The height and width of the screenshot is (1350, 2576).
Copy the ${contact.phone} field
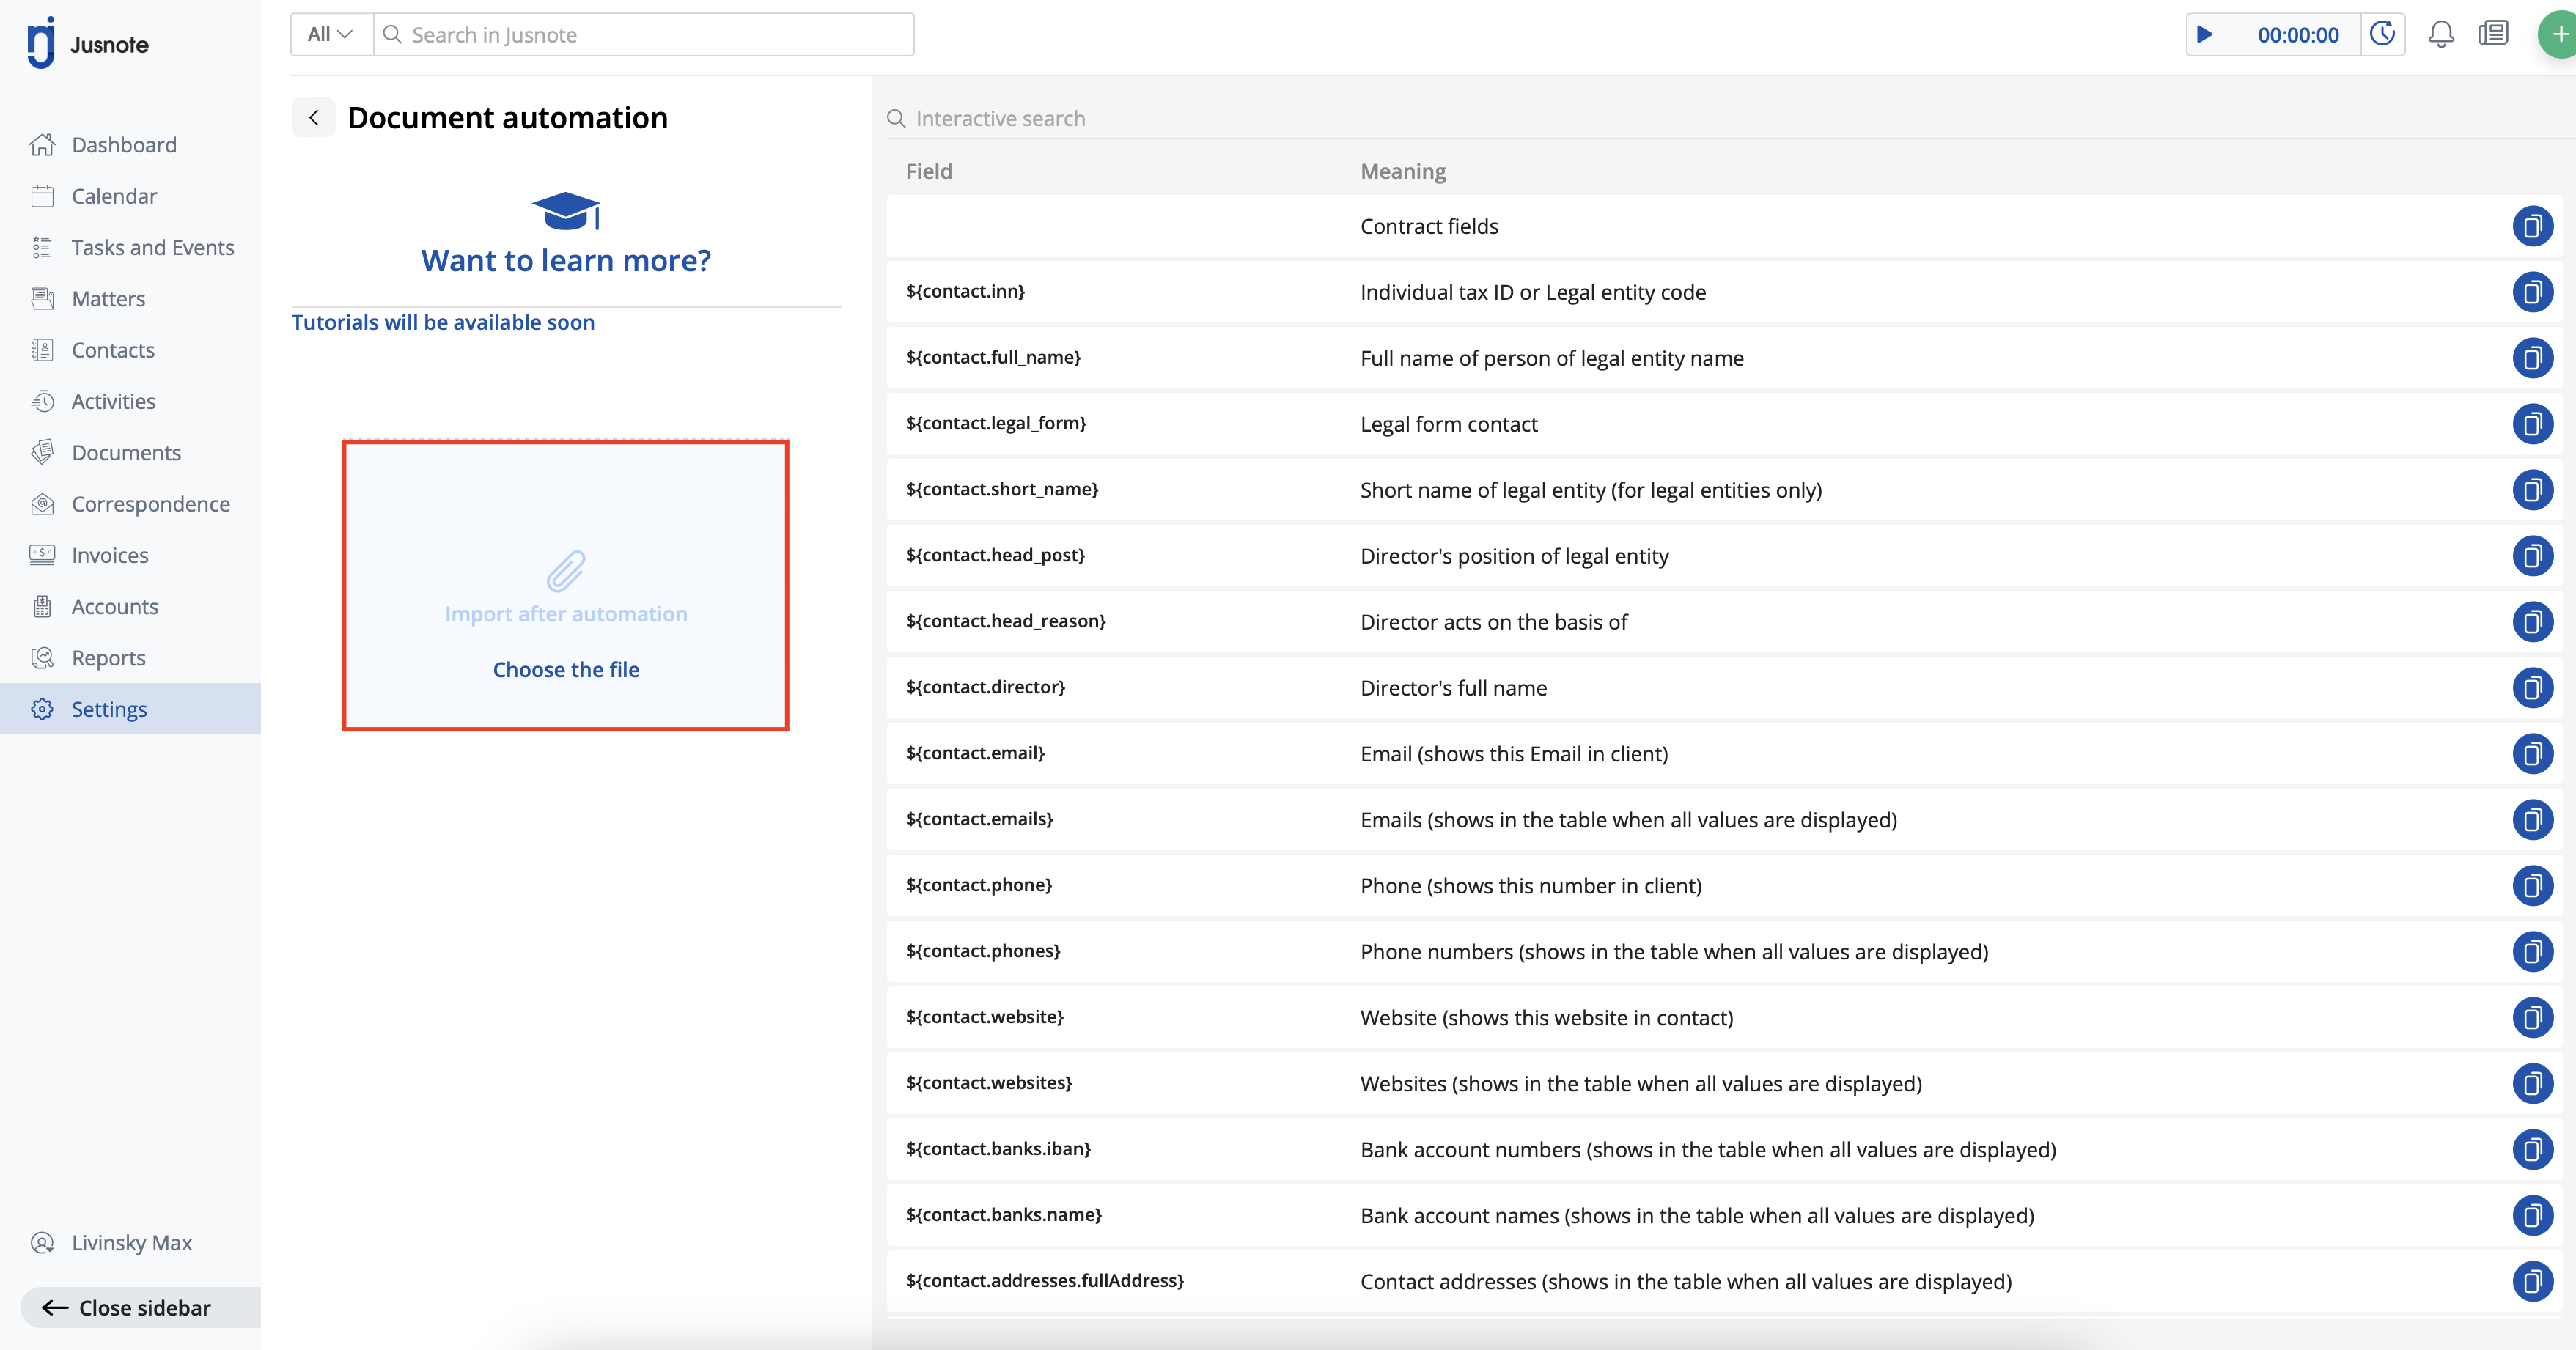[x=2533, y=886]
